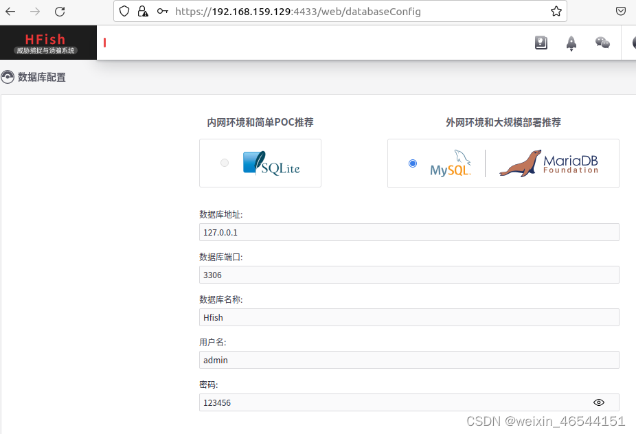Click the SQLite logo

(x=271, y=163)
